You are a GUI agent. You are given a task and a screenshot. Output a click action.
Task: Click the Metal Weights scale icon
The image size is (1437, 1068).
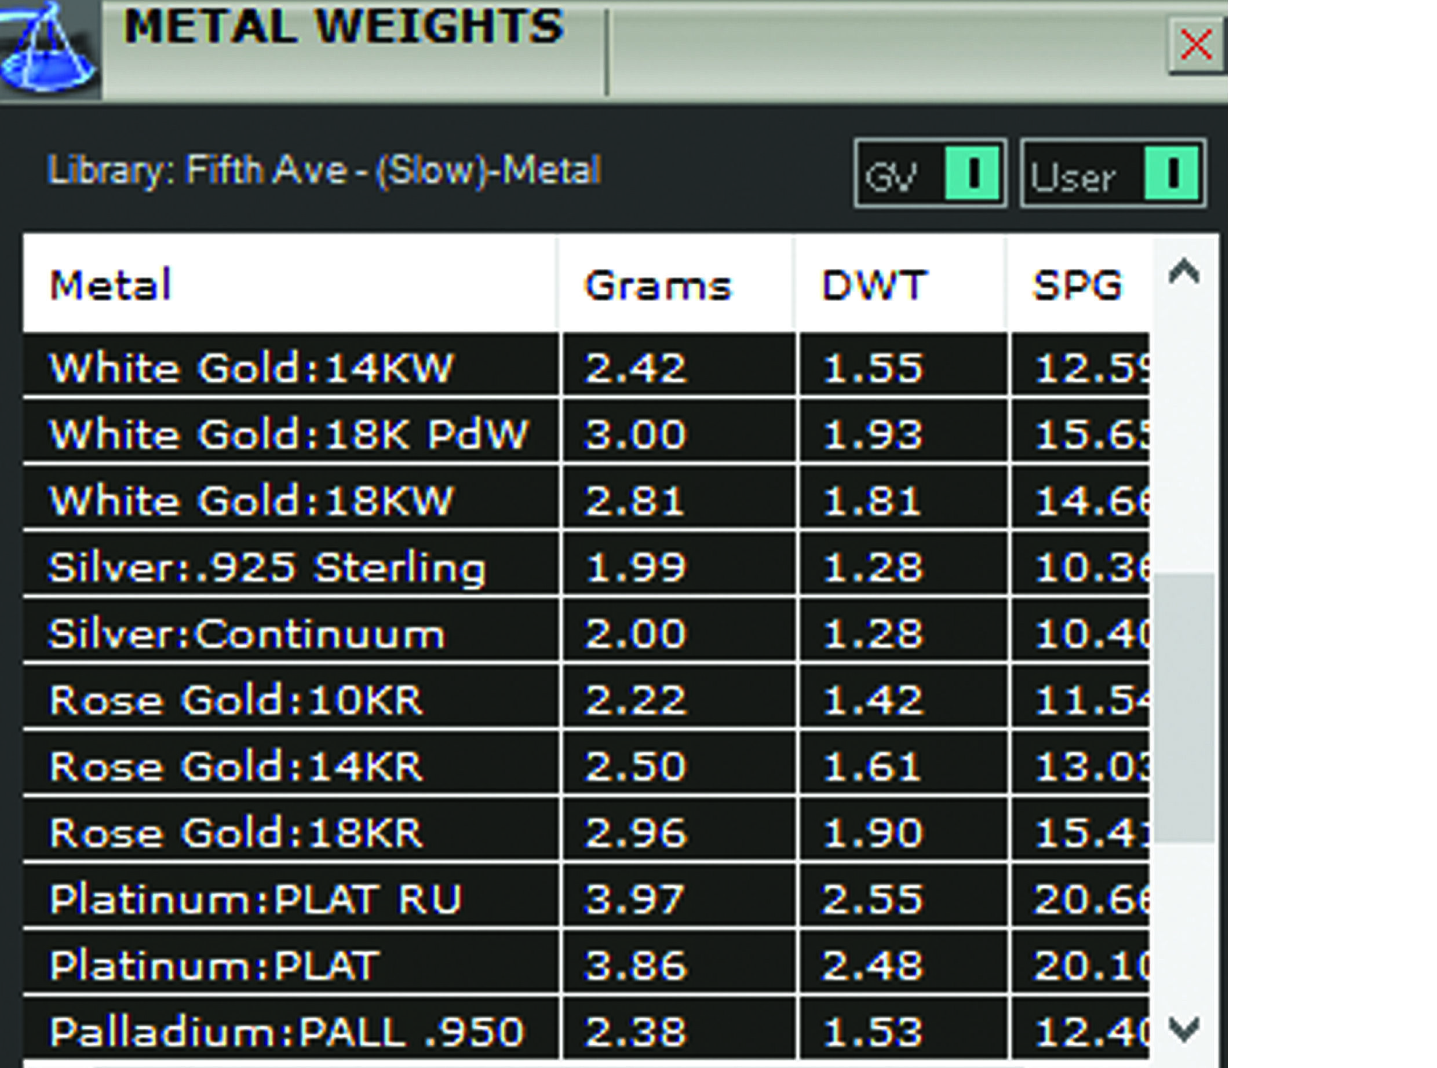point(49,52)
